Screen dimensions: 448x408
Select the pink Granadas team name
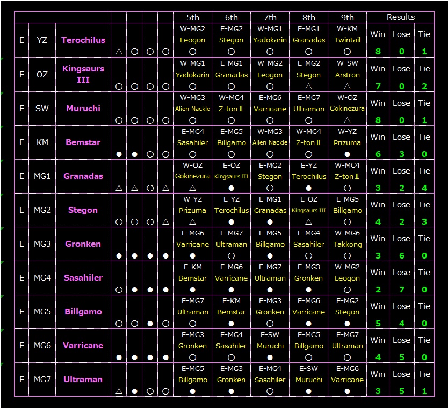point(83,176)
